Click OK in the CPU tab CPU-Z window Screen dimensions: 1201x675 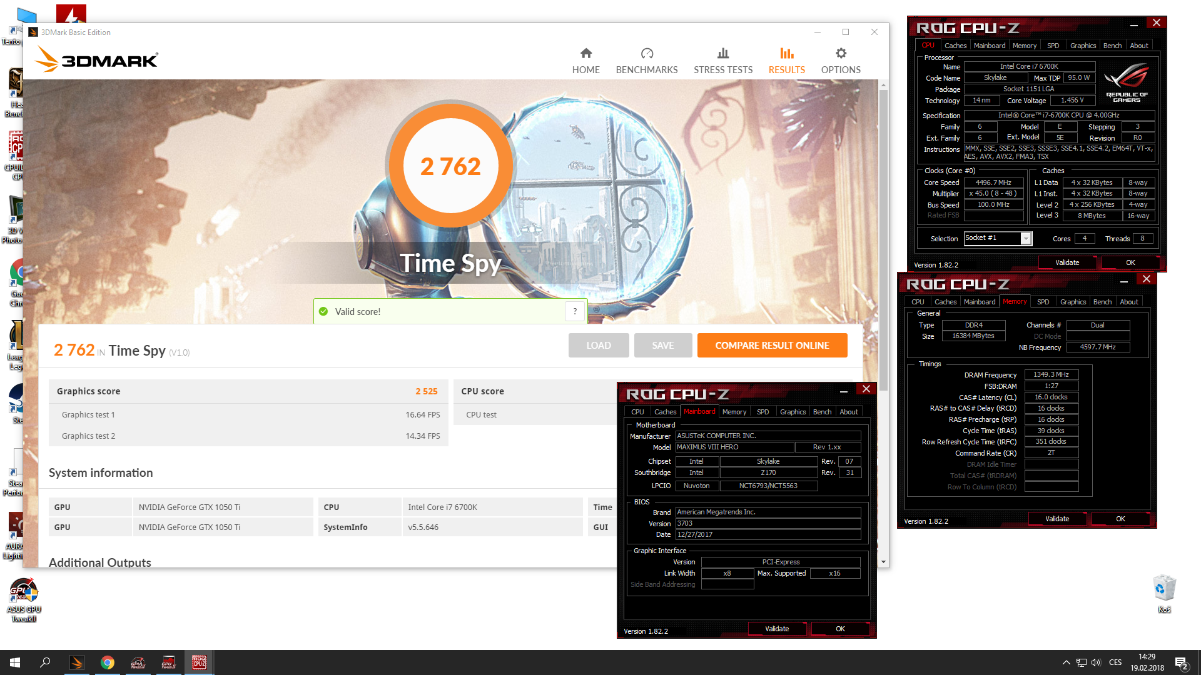pyautogui.click(x=1130, y=262)
